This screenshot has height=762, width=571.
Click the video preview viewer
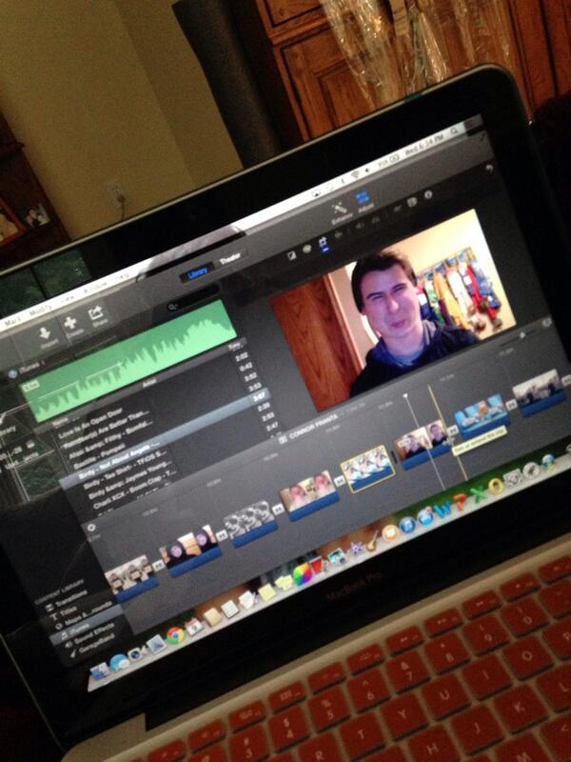pyautogui.click(x=393, y=311)
